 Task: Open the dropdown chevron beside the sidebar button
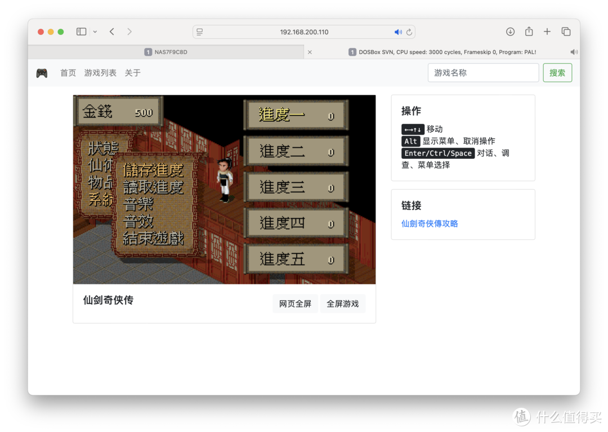click(x=95, y=32)
